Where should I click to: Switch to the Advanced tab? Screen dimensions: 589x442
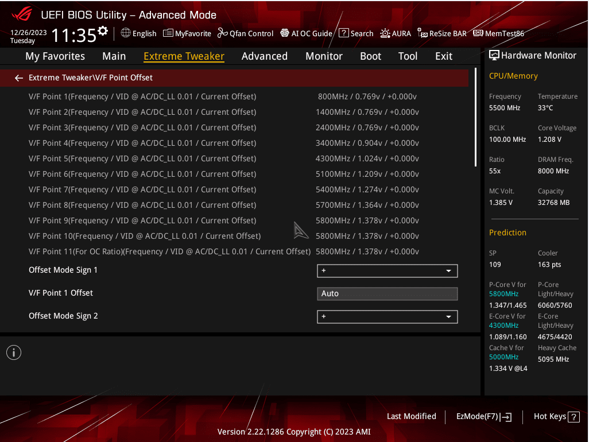pos(265,56)
